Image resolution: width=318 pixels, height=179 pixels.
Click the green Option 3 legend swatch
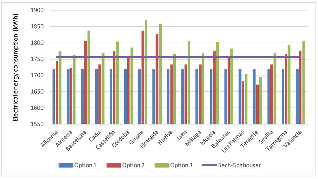coord(161,165)
